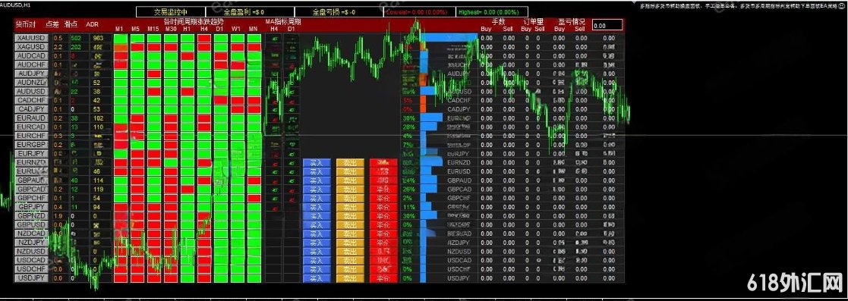Viewport: 848px width, 301px height.
Task: Click the USDCAD label in positions table
Action: pyautogui.click(x=459, y=261)
